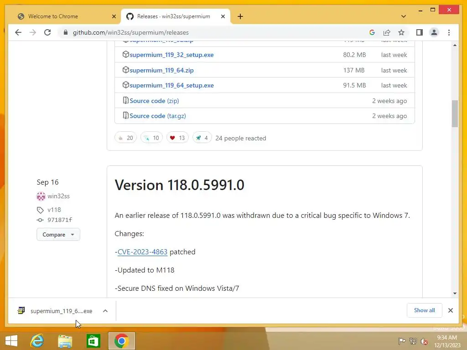The height and width of the screenshot is (350, 467).
Task: Toggle the heart reaction with 13
Action: point(177,138)
